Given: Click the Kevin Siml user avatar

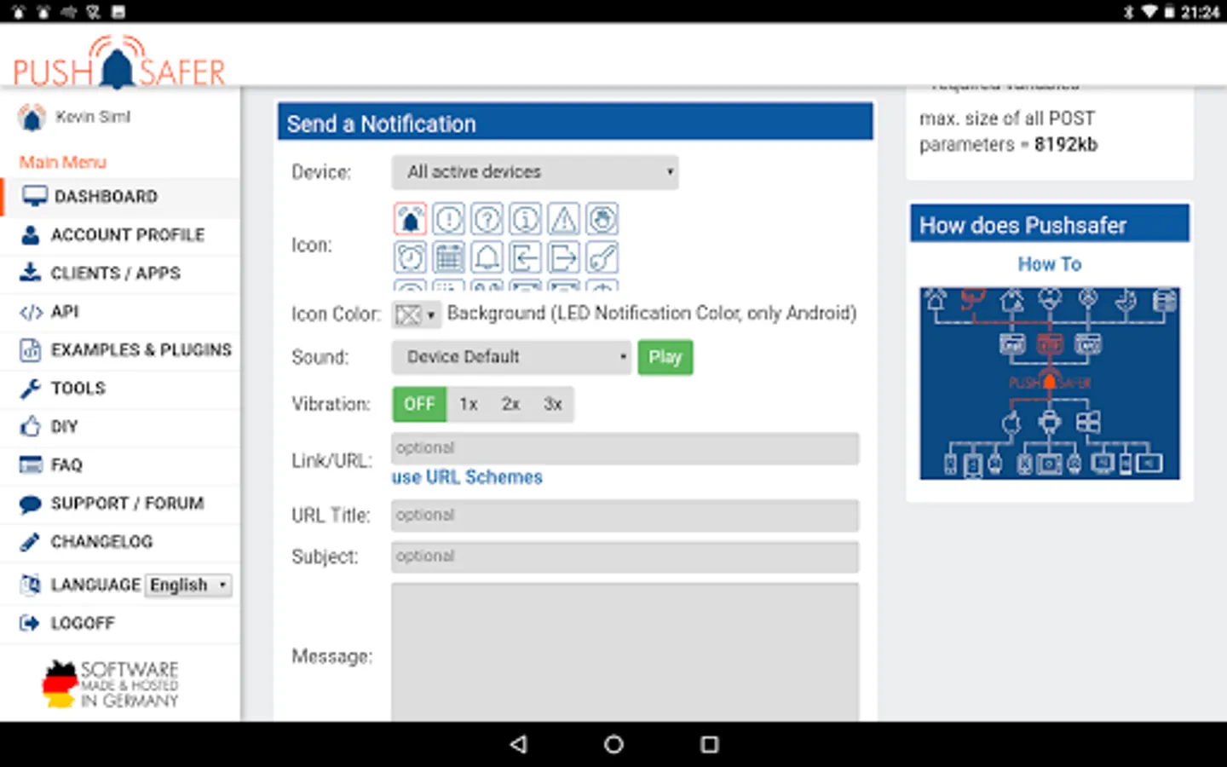Looking at the screenshot, I should pyautogui.click(x=32, y=118).
